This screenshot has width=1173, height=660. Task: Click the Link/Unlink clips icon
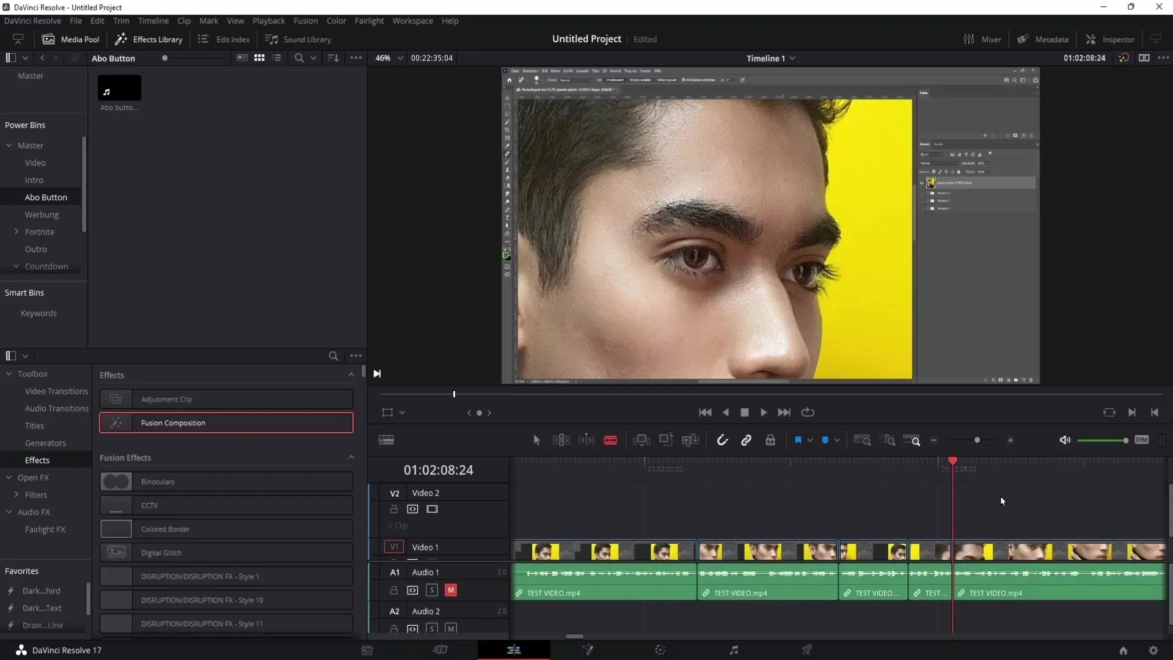pyautogui.click(x=746, y=440)
